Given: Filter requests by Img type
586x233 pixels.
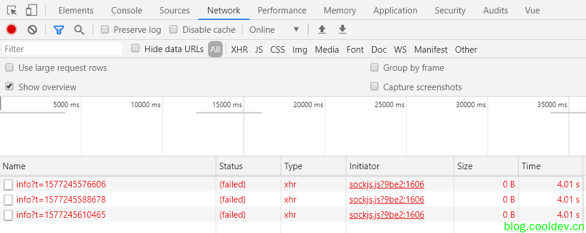Looking at the screenshot, I should click(299, 49).
